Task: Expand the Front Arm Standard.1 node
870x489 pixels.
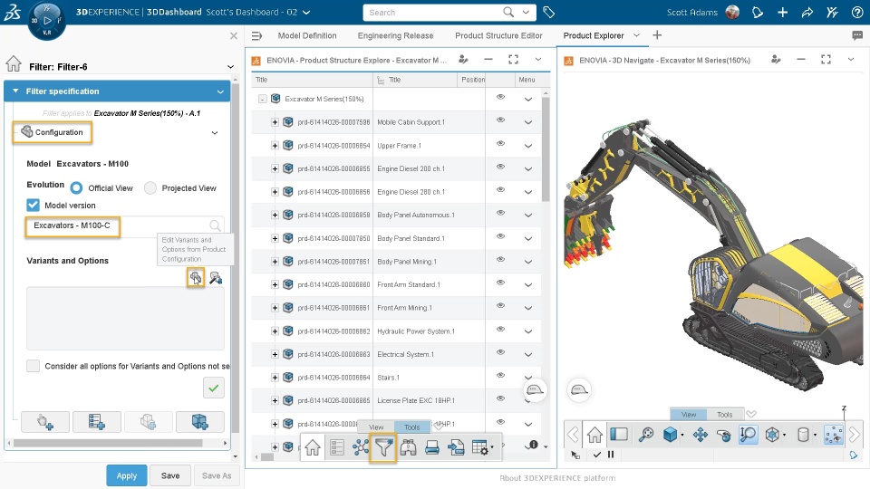Action: (275, 284)
